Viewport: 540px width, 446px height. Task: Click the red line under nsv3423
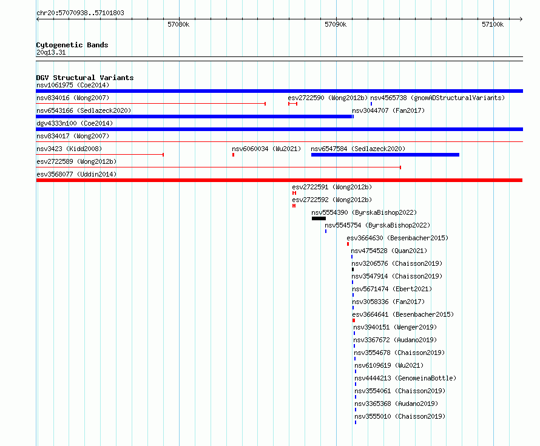100,155
